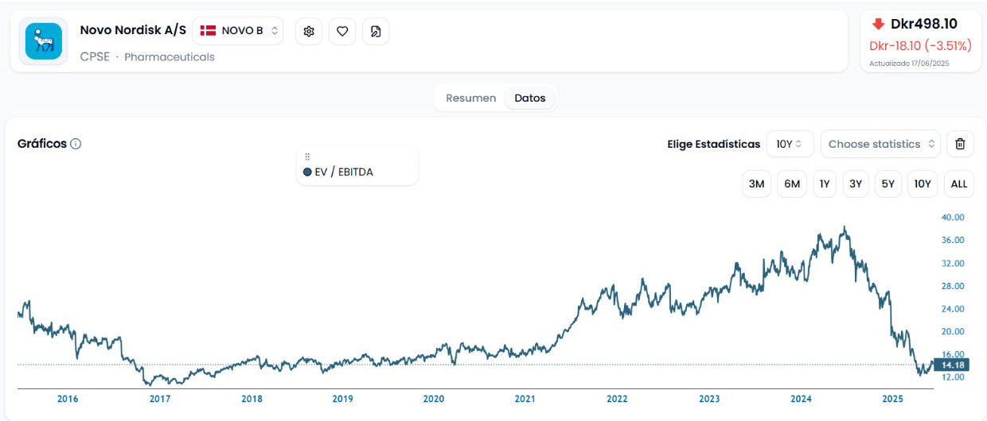
Task: Select the 10Y time range button
Action: [922, 183]
